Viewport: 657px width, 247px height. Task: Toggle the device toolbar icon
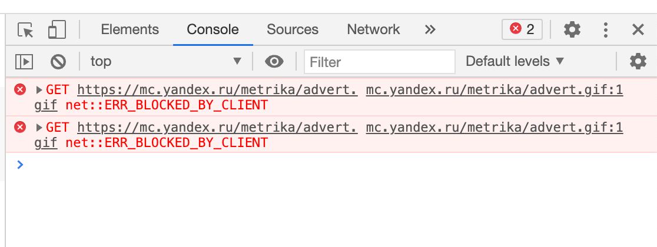point(57,29)
